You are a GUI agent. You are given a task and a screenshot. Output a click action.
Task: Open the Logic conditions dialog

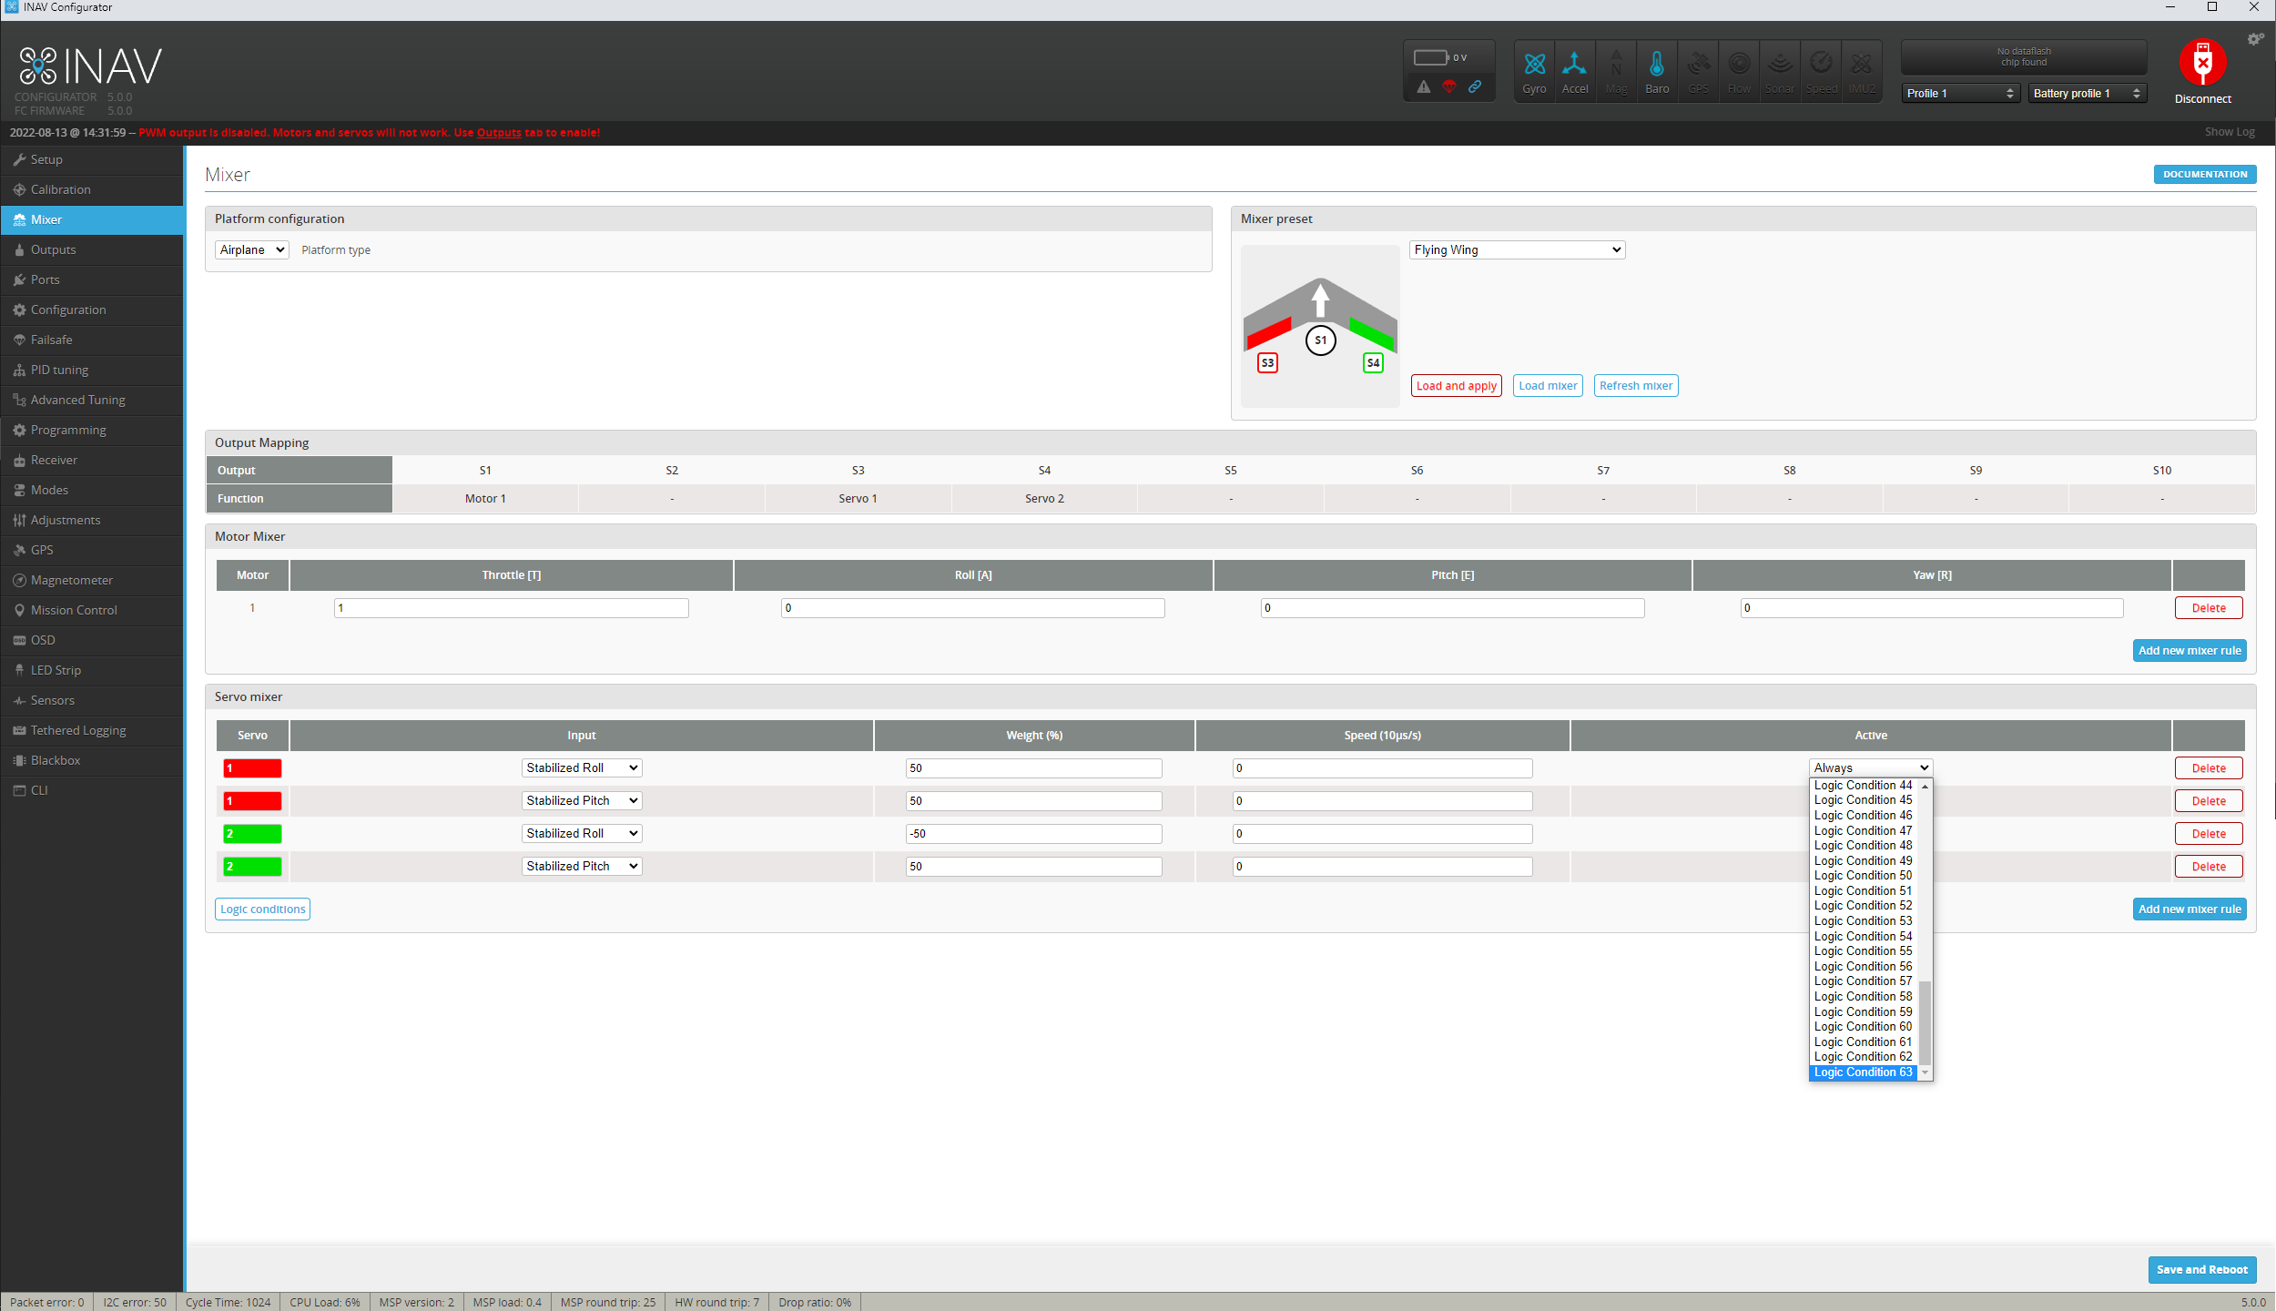(x=262, y=909)
